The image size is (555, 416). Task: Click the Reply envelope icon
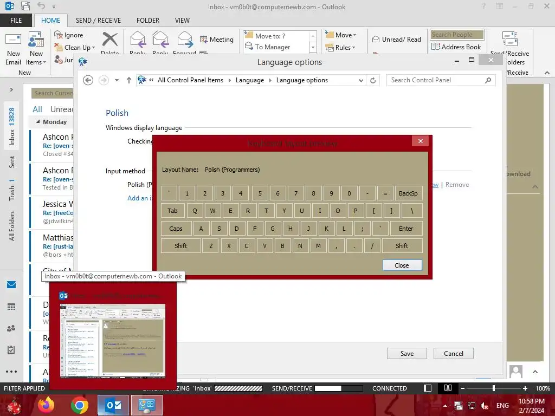point(138,39)
